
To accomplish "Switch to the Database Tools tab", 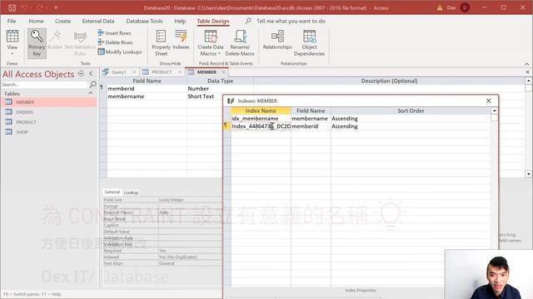I will [x=144, y=21].
